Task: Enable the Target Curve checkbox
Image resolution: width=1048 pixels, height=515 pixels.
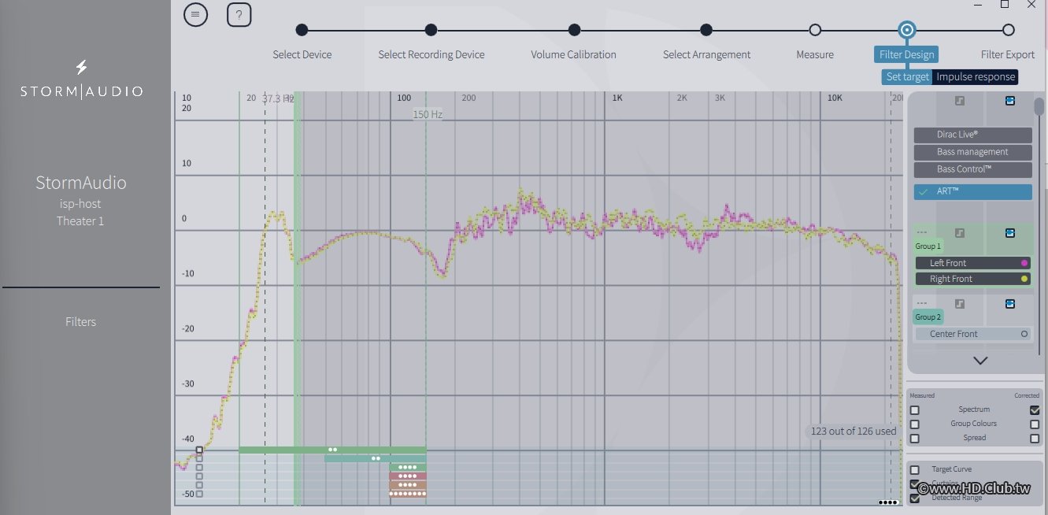Action: point(914,469)
